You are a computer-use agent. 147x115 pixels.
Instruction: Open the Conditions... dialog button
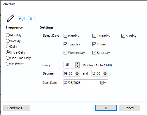point(17,108)
